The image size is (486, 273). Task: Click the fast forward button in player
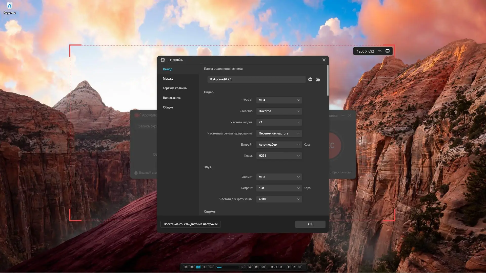click(x=211, y=267)
